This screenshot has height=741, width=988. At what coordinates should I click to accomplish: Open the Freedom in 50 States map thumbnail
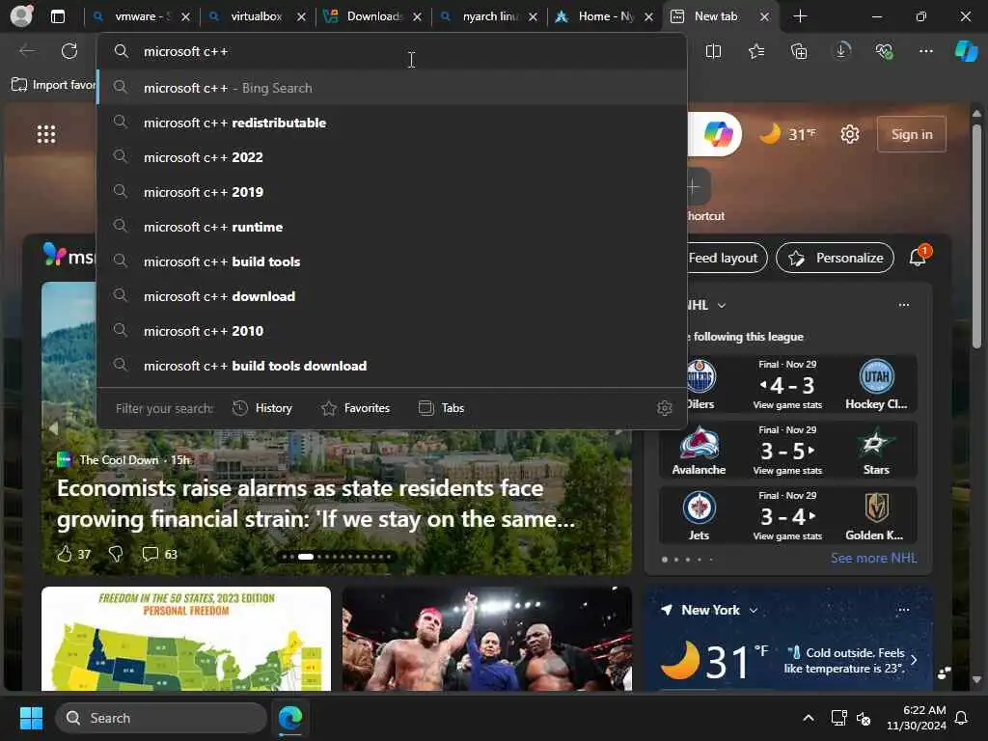point(186,639)
